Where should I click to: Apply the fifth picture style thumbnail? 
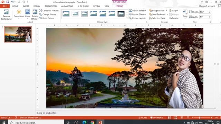click(103, 14)
